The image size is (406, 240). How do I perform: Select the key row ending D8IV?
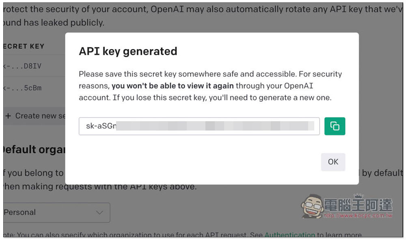(34, 66)
